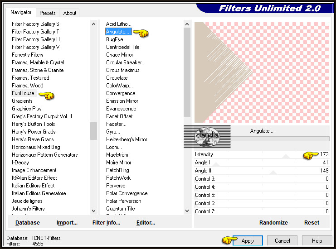Select Filter Factory Gallery T

(35, 32)
